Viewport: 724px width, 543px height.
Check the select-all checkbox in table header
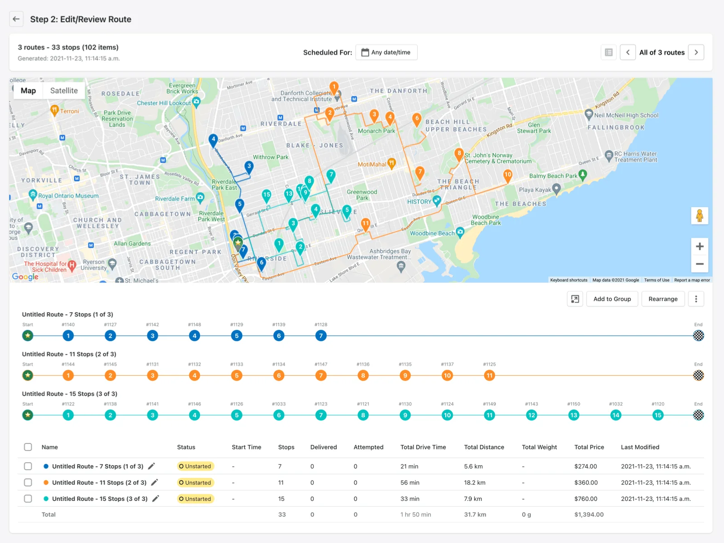(28, 447)
